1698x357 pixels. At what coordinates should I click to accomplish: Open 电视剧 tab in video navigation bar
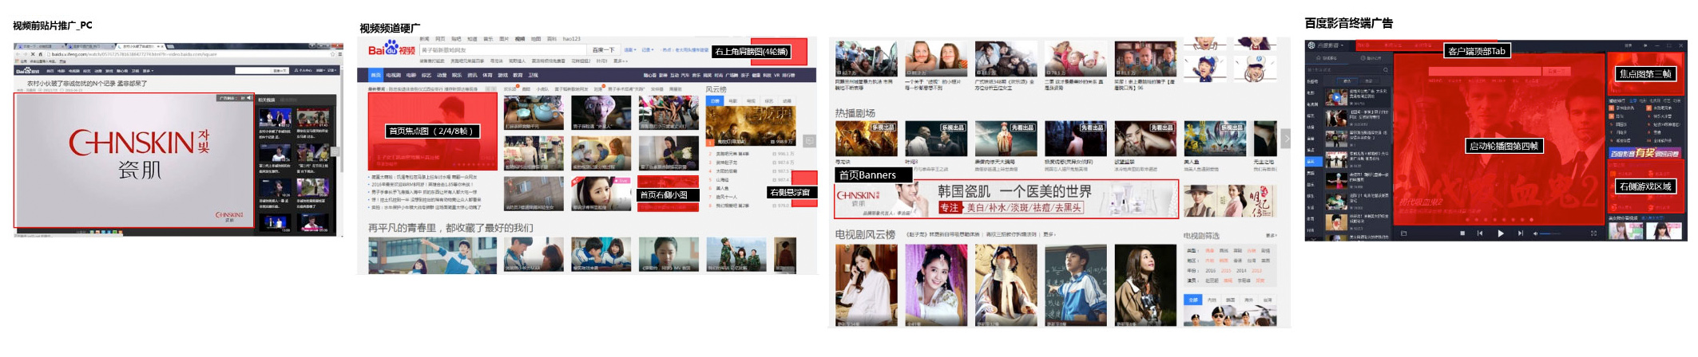click(394, 76)
